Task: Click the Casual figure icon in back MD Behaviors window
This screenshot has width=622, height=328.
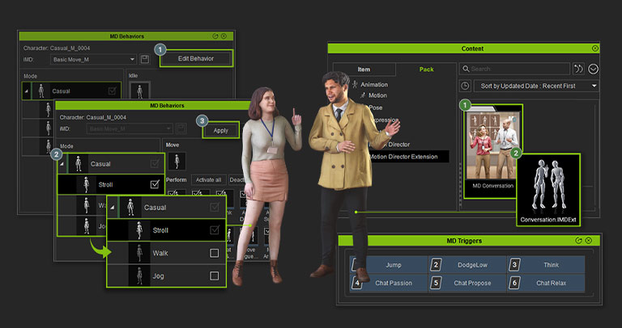Action: point(41,91)
